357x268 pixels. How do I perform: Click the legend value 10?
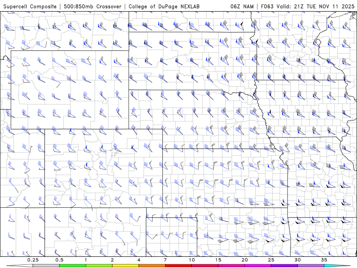(192, 260)
